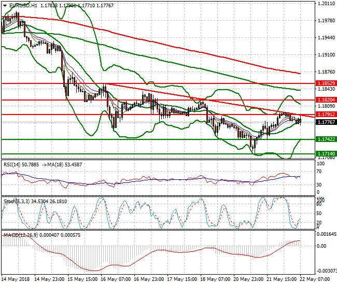Click the current price label 1.17767
337x285 pixels.
pos(326,122)
